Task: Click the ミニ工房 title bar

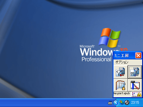Action: (124, 55)
